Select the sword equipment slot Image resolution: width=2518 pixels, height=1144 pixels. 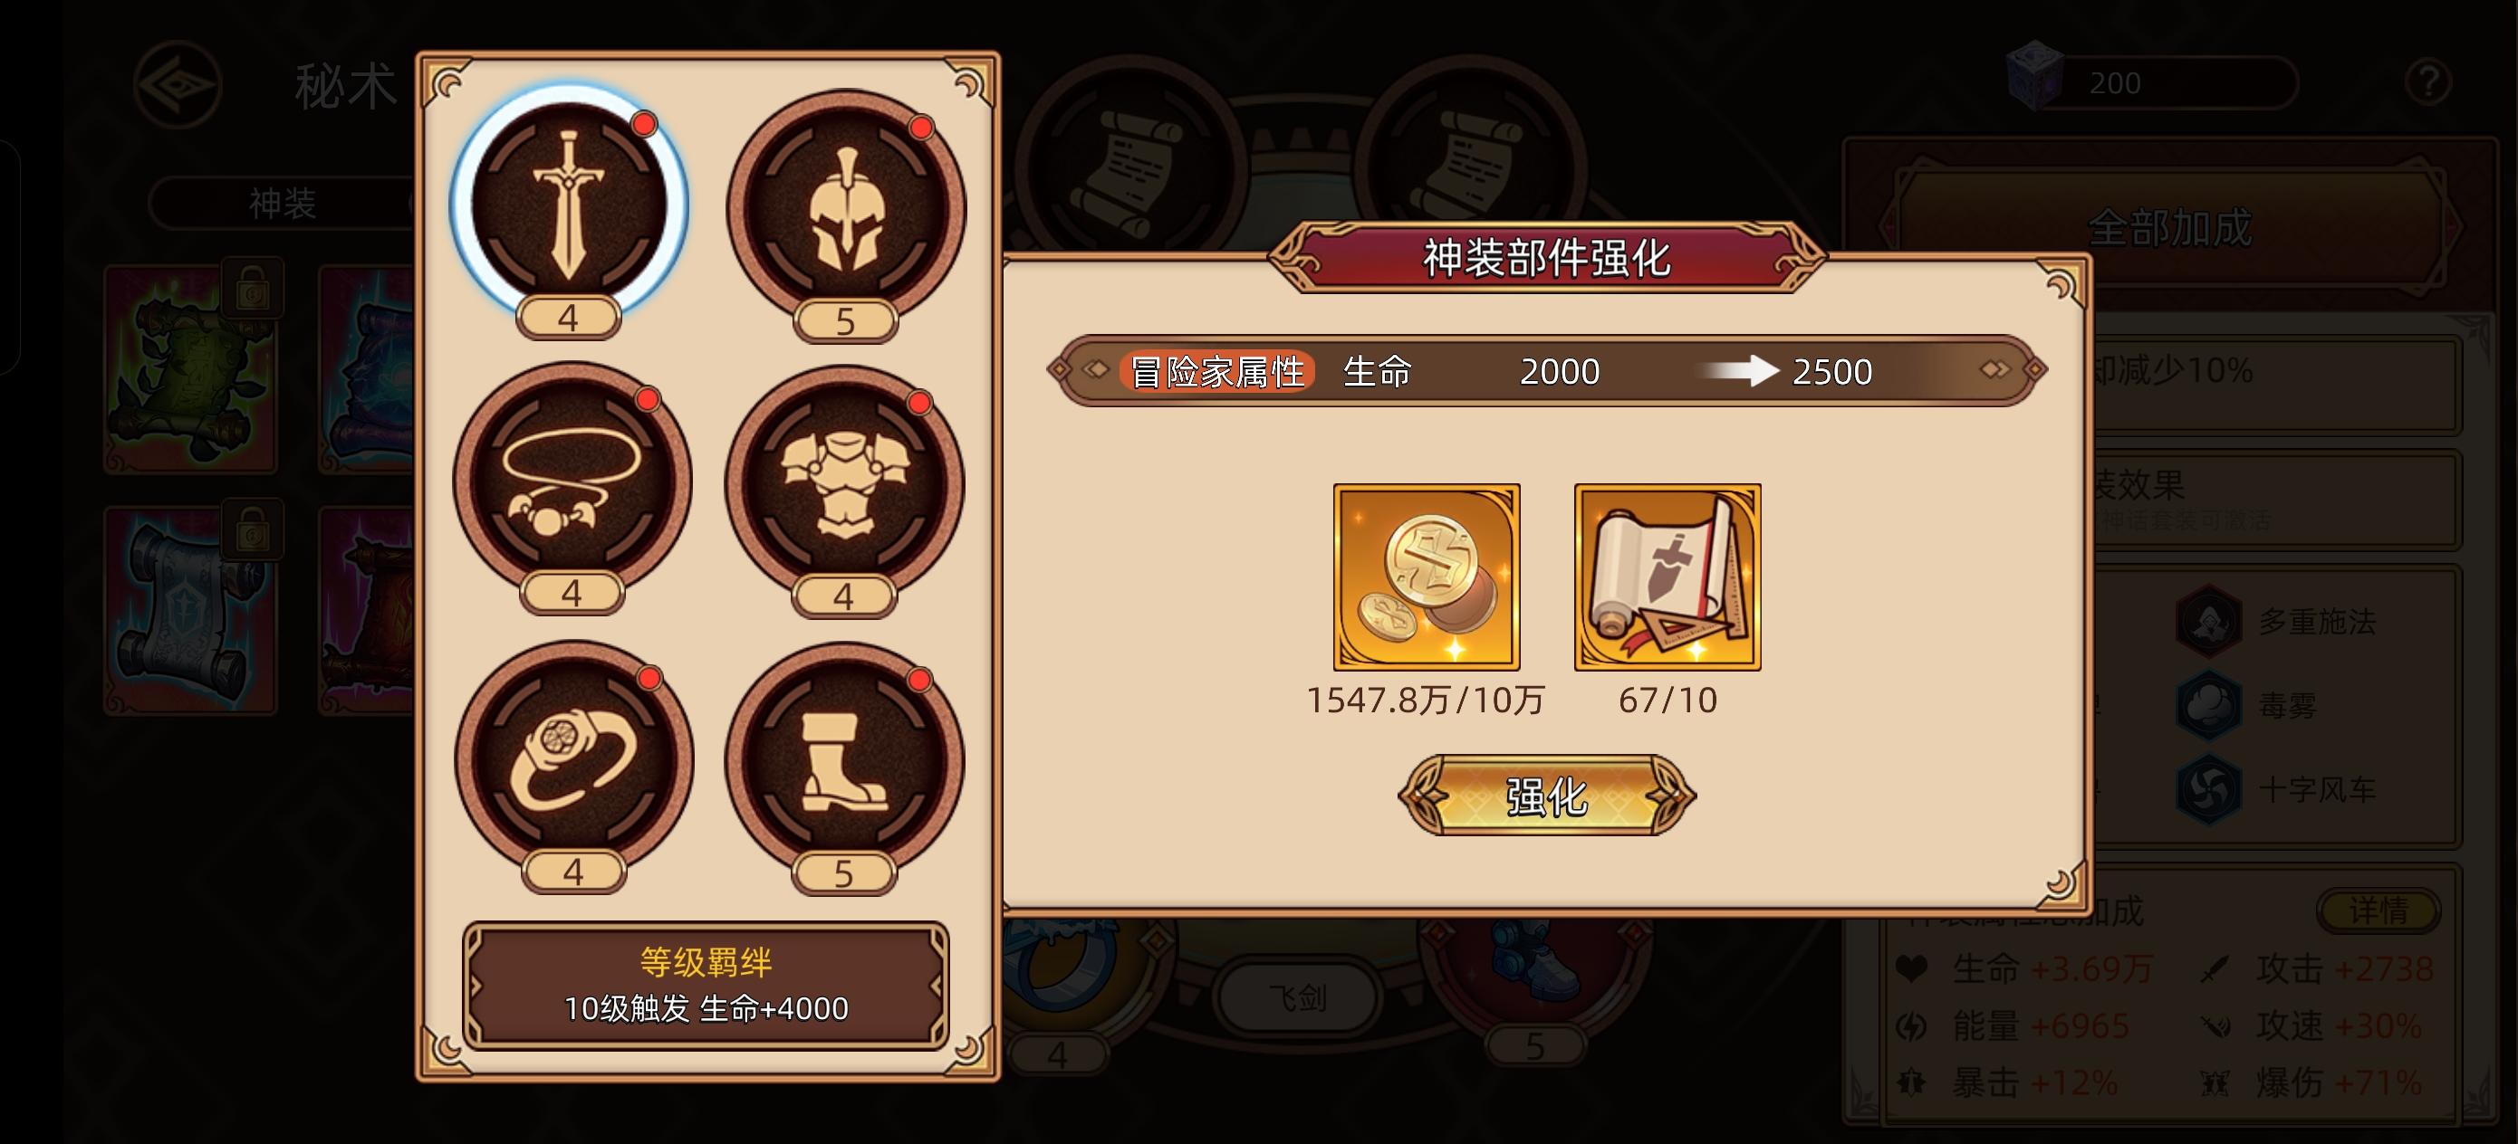[x=569, y=205]
